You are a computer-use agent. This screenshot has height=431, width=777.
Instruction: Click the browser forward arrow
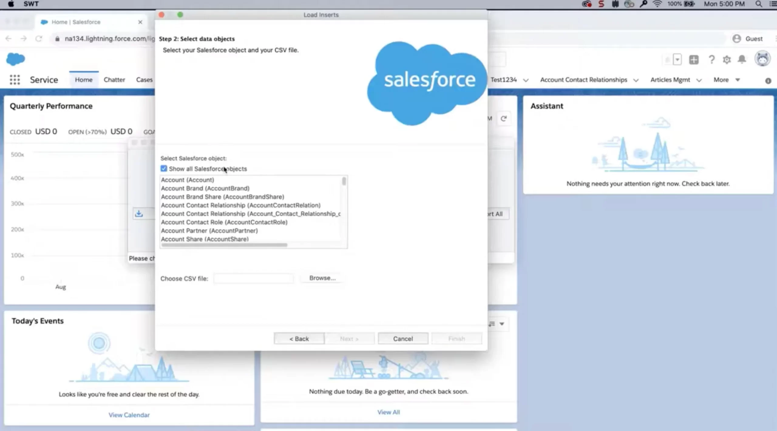[23, 38]
